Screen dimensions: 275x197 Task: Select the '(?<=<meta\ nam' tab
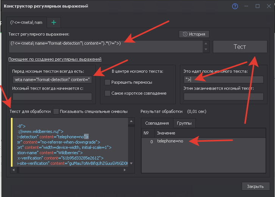pos(27,23)
